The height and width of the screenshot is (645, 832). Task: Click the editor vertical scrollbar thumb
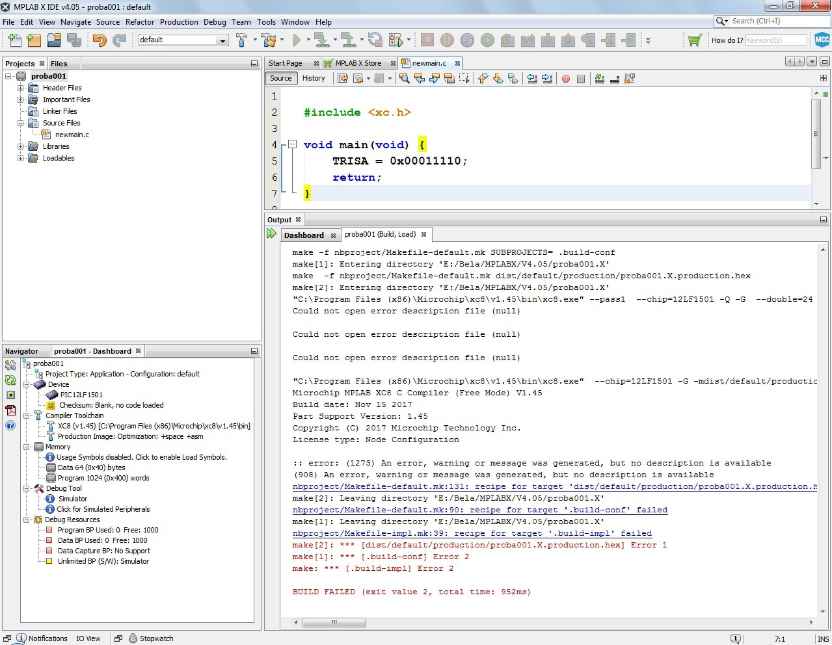[816, 133]
